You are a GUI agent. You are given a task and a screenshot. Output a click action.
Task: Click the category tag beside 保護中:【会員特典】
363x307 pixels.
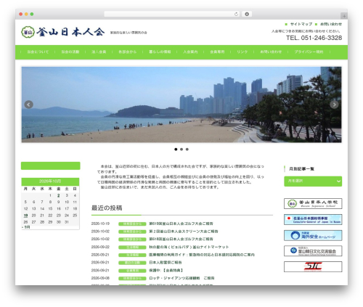click(132, 271)
